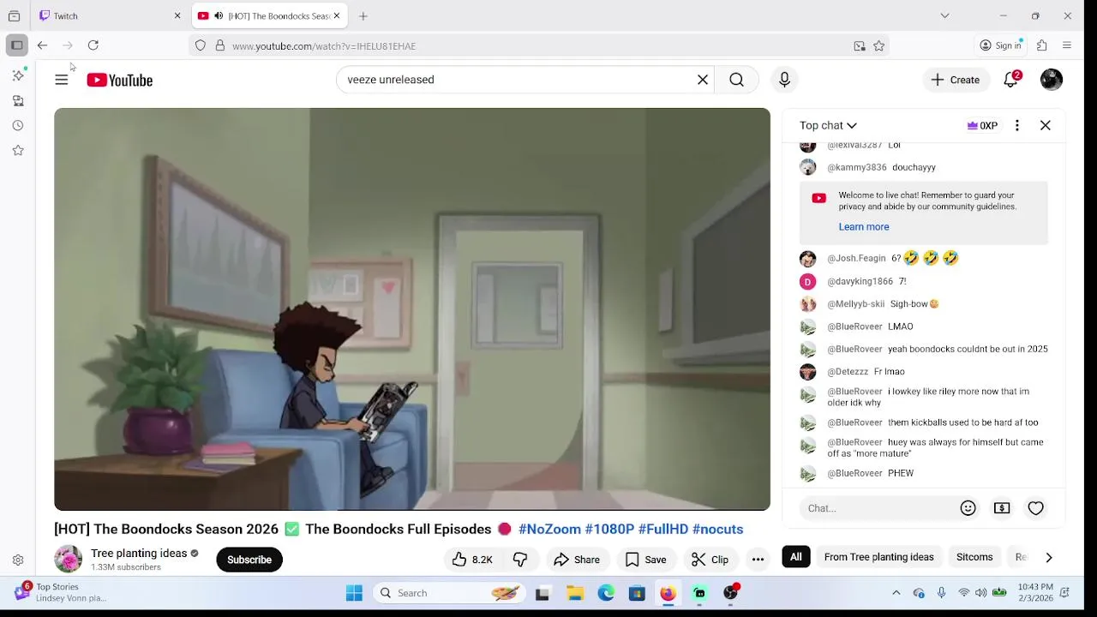The height and width of the screenshot is (617, 1097).
Task: Open sidebar history clock icon
Action: click(x=18, y=126)
